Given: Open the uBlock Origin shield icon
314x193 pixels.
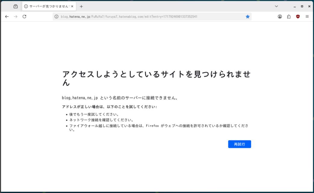Looking at the screenshot, I should (x=298, y=17).
